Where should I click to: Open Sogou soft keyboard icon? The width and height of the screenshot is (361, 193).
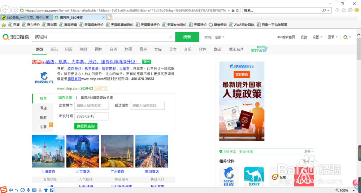[x=34, y=190]
